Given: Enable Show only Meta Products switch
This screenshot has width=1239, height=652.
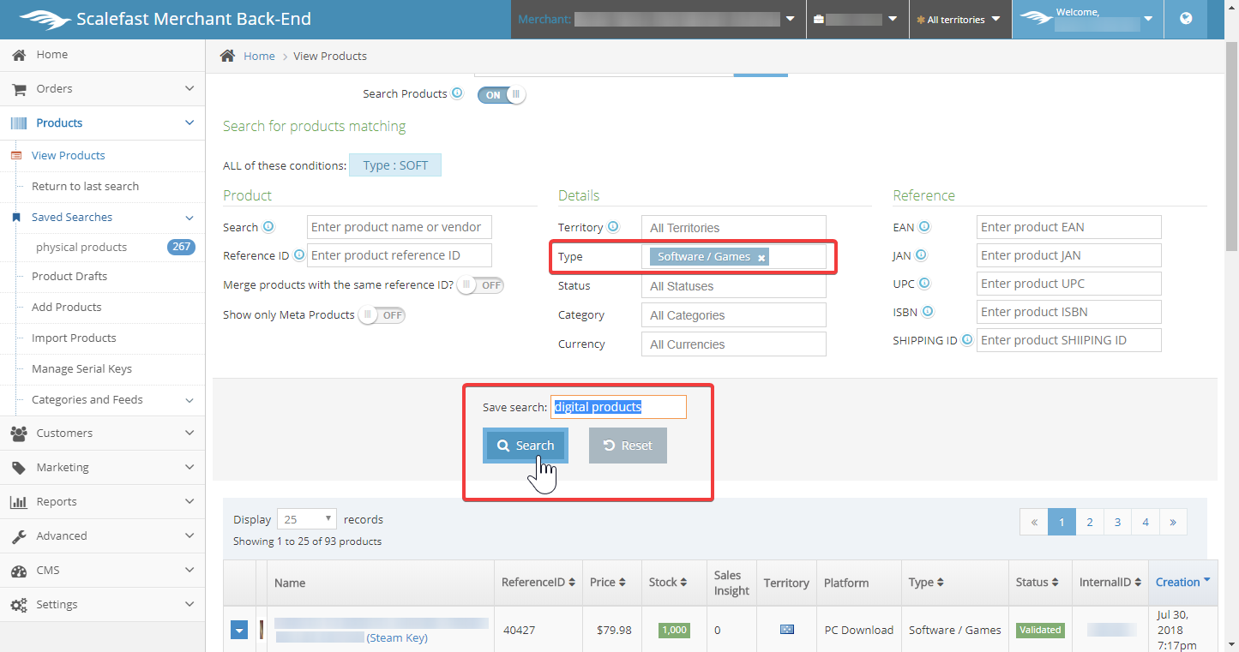Looking at the screenshot, I should pos(382,315).
